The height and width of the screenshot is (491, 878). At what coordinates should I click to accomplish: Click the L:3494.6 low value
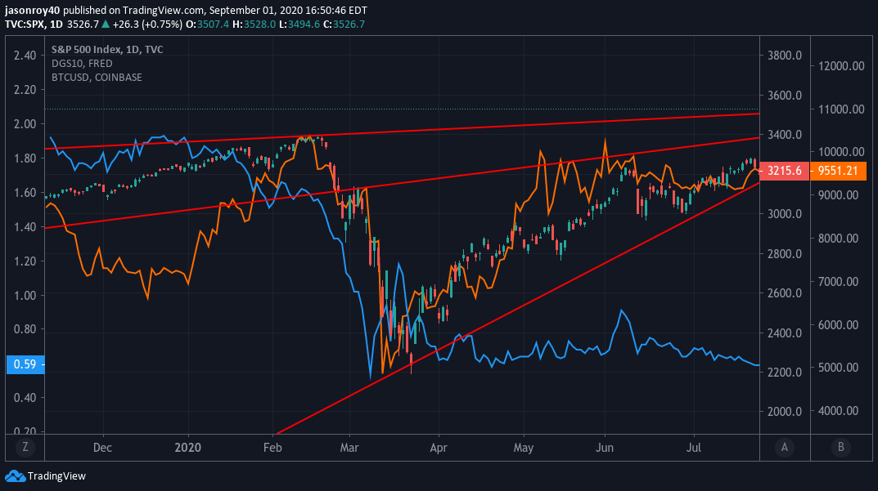click(299, 24)
